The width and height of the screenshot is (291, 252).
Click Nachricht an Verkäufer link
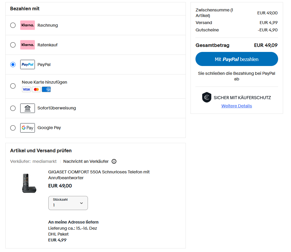click(x=86, y=161)
